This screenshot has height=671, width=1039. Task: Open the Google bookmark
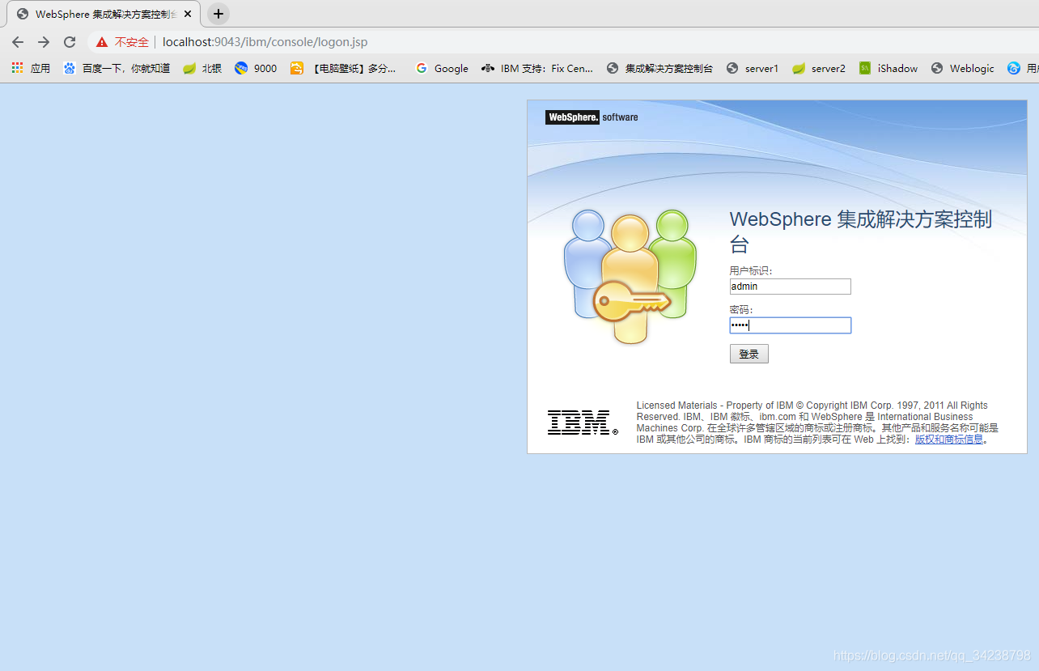tap(442, 69)
